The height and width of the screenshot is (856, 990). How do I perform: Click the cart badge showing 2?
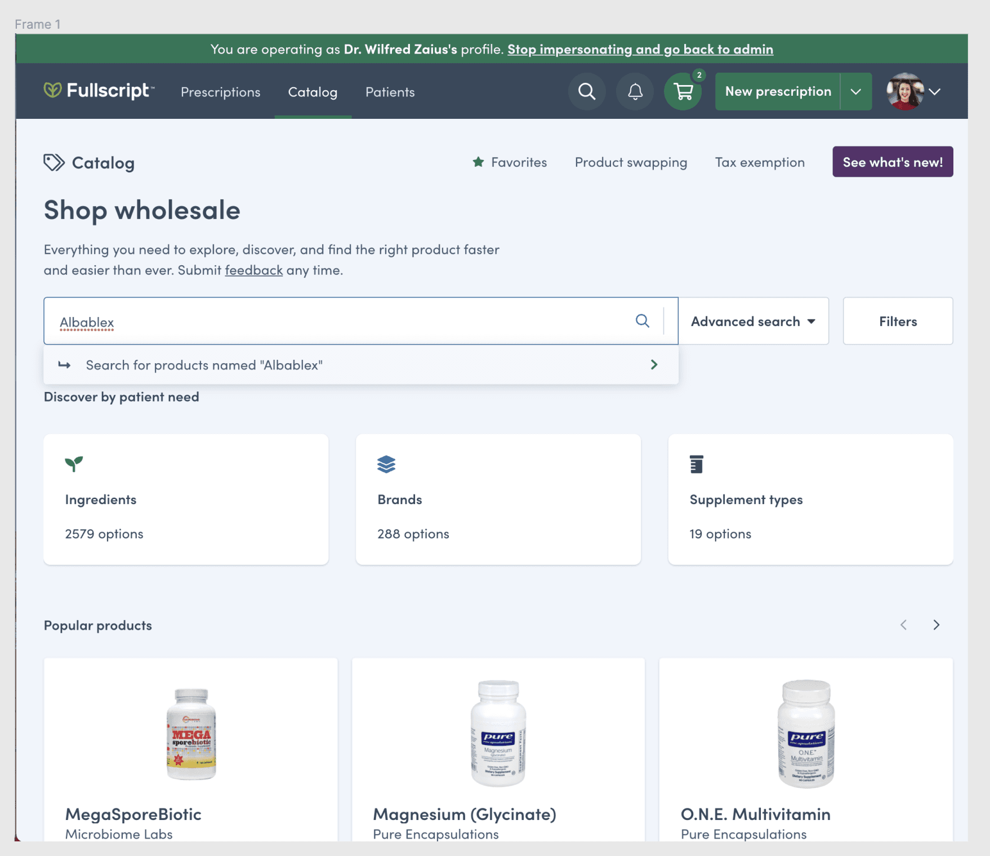point(699,75)
